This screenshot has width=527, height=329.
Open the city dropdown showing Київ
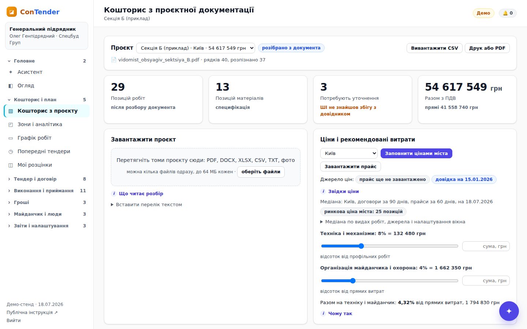pyautogui.click(x=349, y=153)
